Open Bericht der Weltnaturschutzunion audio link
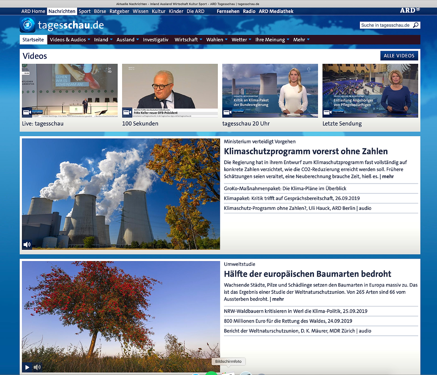 [x=298, y=331]
